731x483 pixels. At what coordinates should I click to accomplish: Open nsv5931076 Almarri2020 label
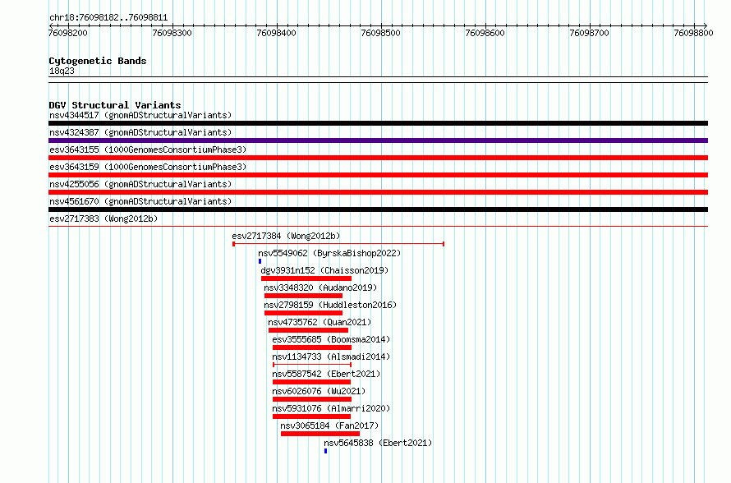pyautogui.click(x=331, y=408)
